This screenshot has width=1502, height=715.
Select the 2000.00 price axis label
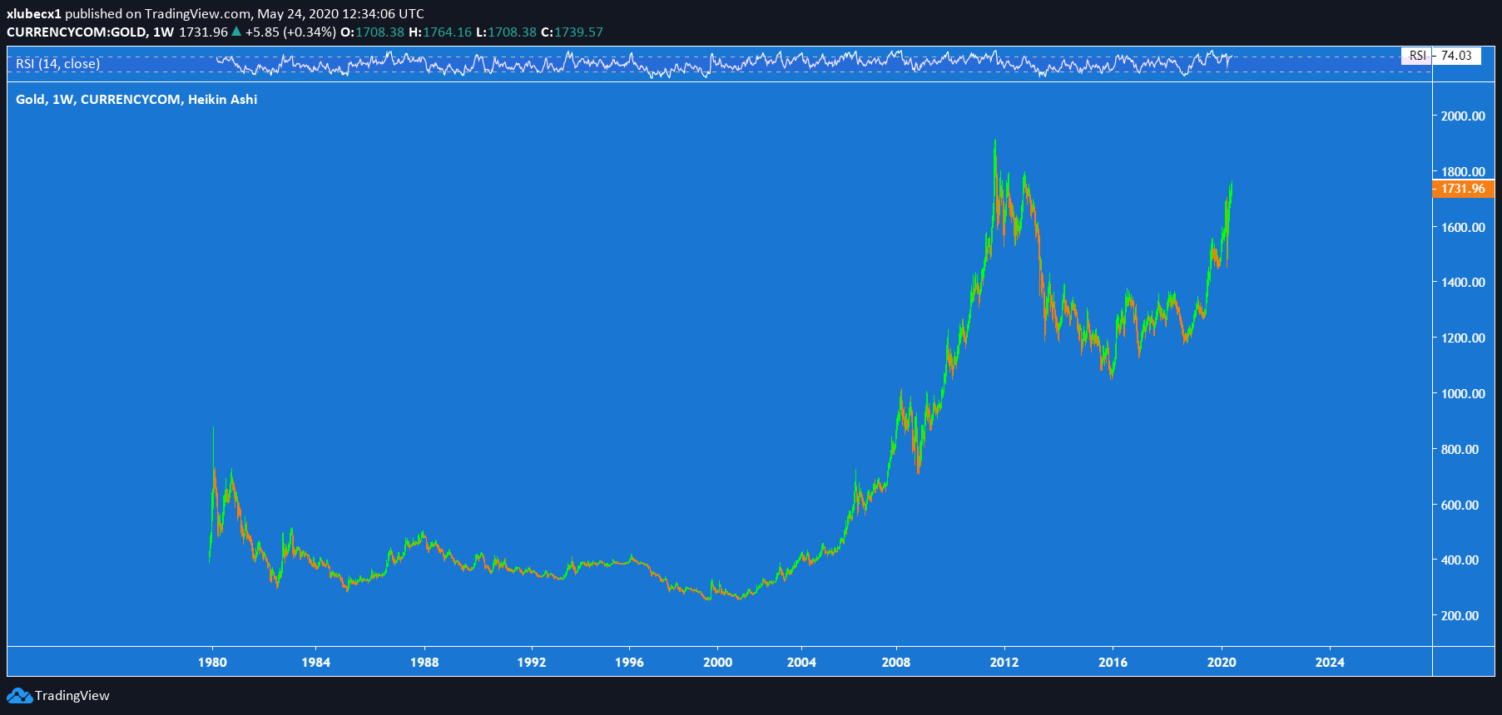(x=1463, y=116)
